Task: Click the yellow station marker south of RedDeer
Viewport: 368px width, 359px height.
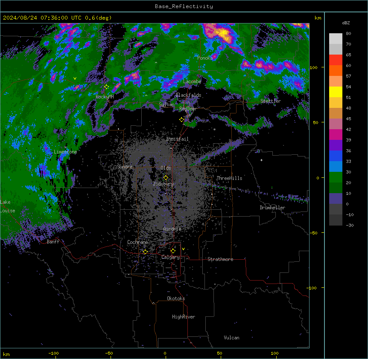Action: click(x=182, y=120)
